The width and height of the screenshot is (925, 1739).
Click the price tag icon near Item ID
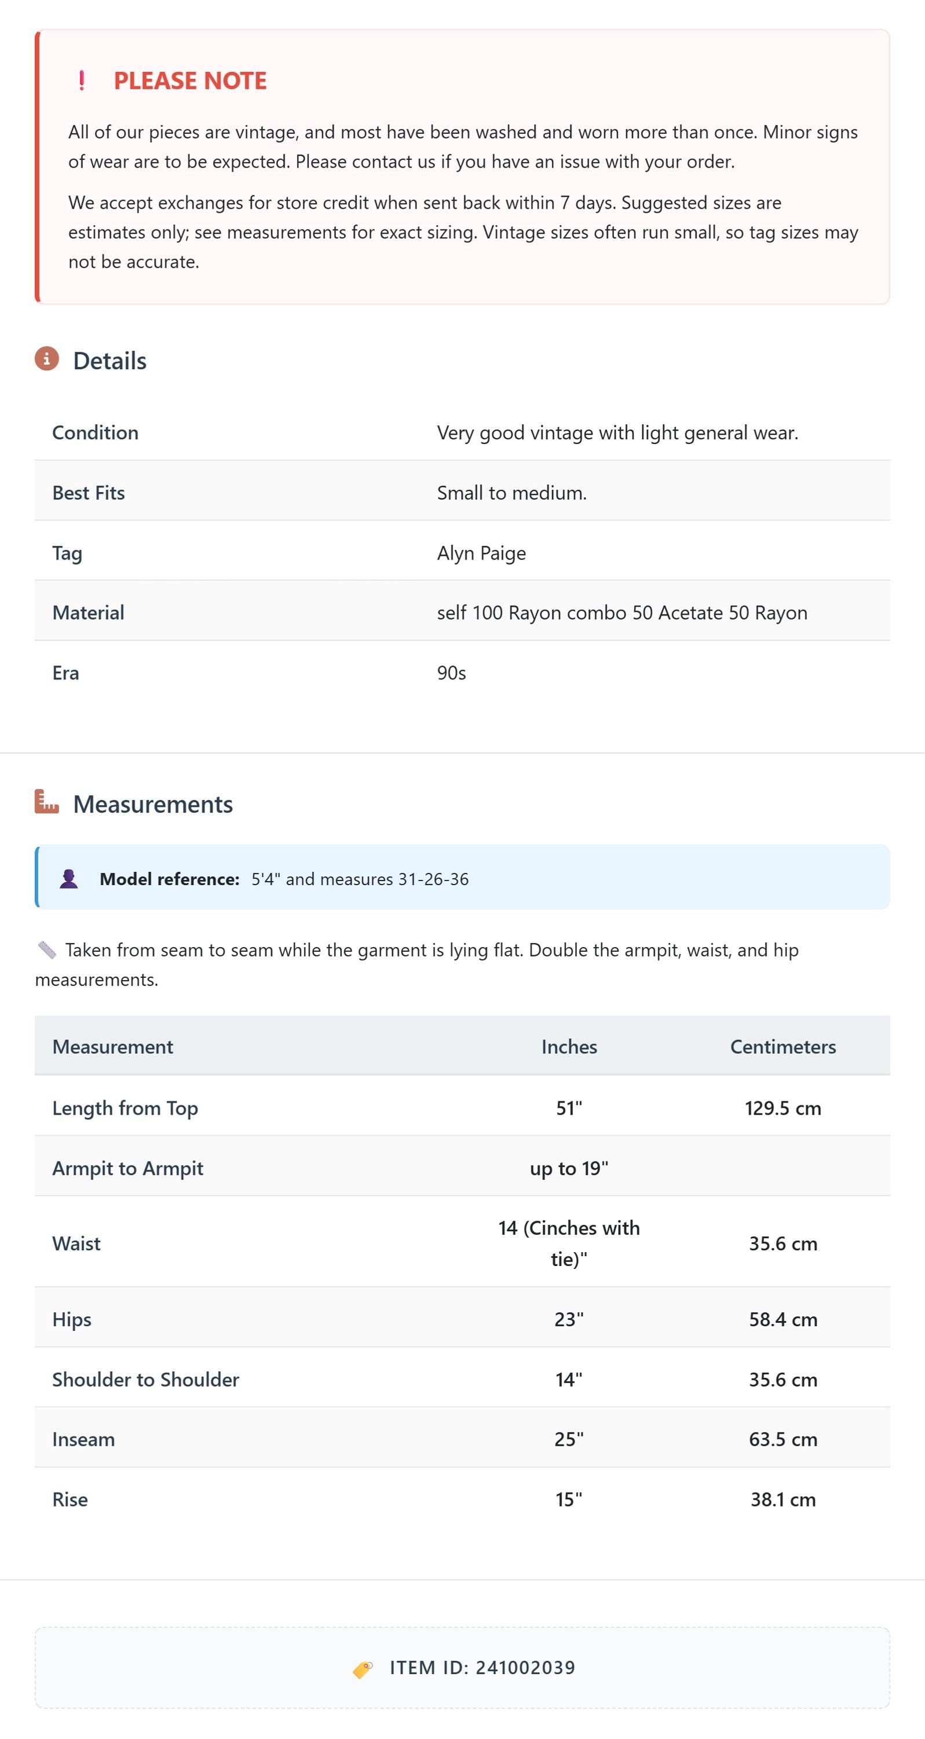pos(363,1669)
